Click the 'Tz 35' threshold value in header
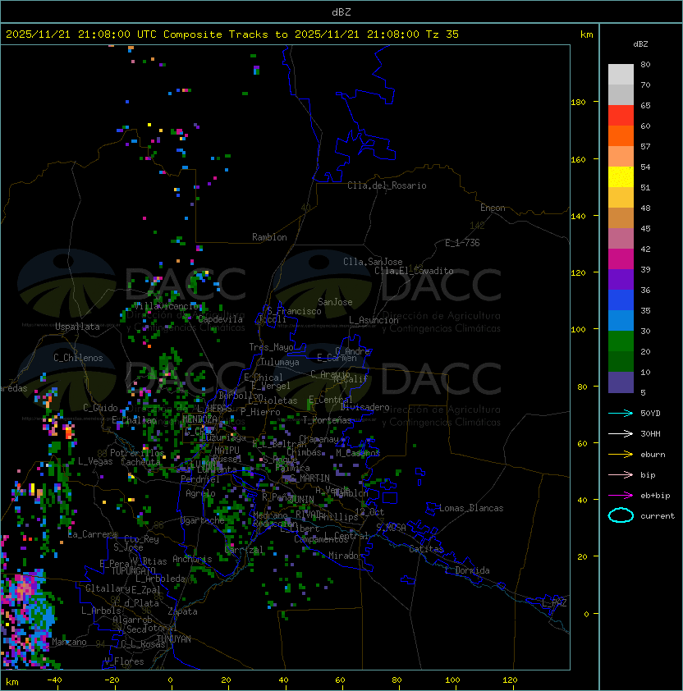Screen dimensions: 683x691 (442, 34)
